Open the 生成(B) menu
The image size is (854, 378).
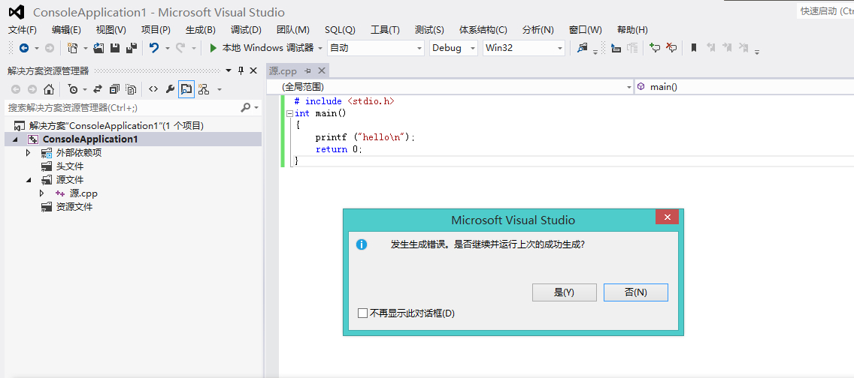200,30
